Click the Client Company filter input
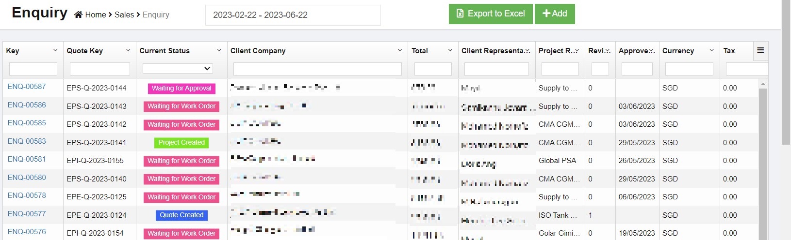791x240 pixels. pos(317,69)
